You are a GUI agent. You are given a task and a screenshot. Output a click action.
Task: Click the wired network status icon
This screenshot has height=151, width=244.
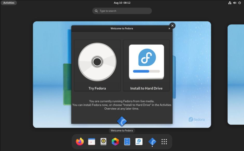pos(230,3)
